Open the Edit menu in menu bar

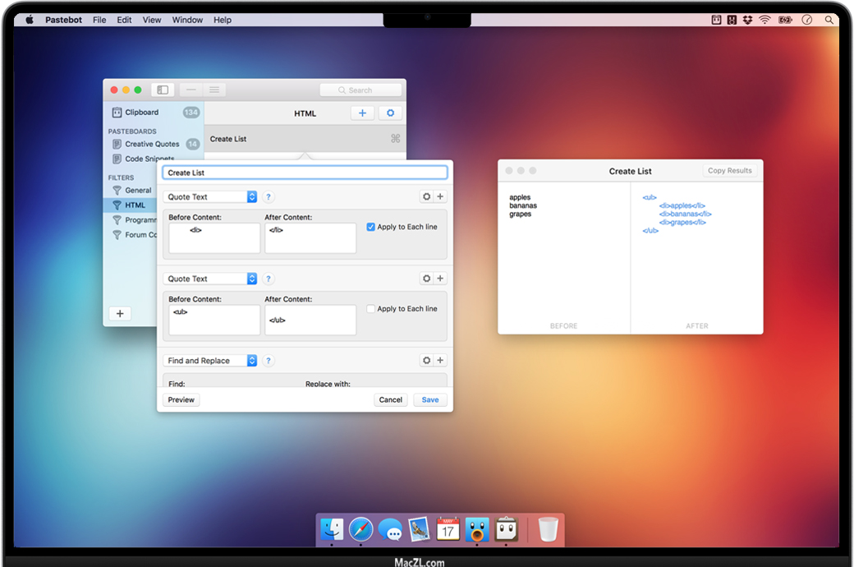(x=124, y=20)
